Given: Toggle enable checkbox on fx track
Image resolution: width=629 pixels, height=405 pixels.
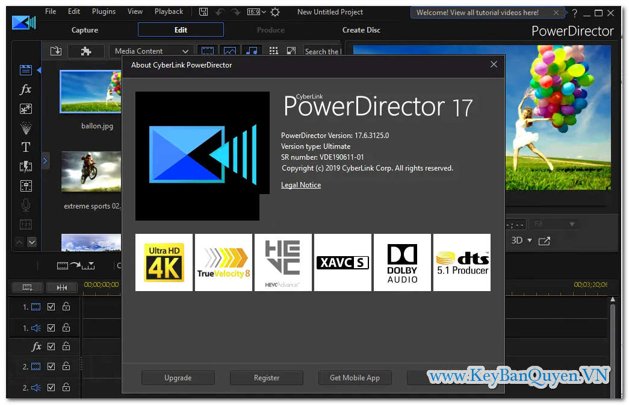Looking at the screenshot, I should (x=51, y=347).
